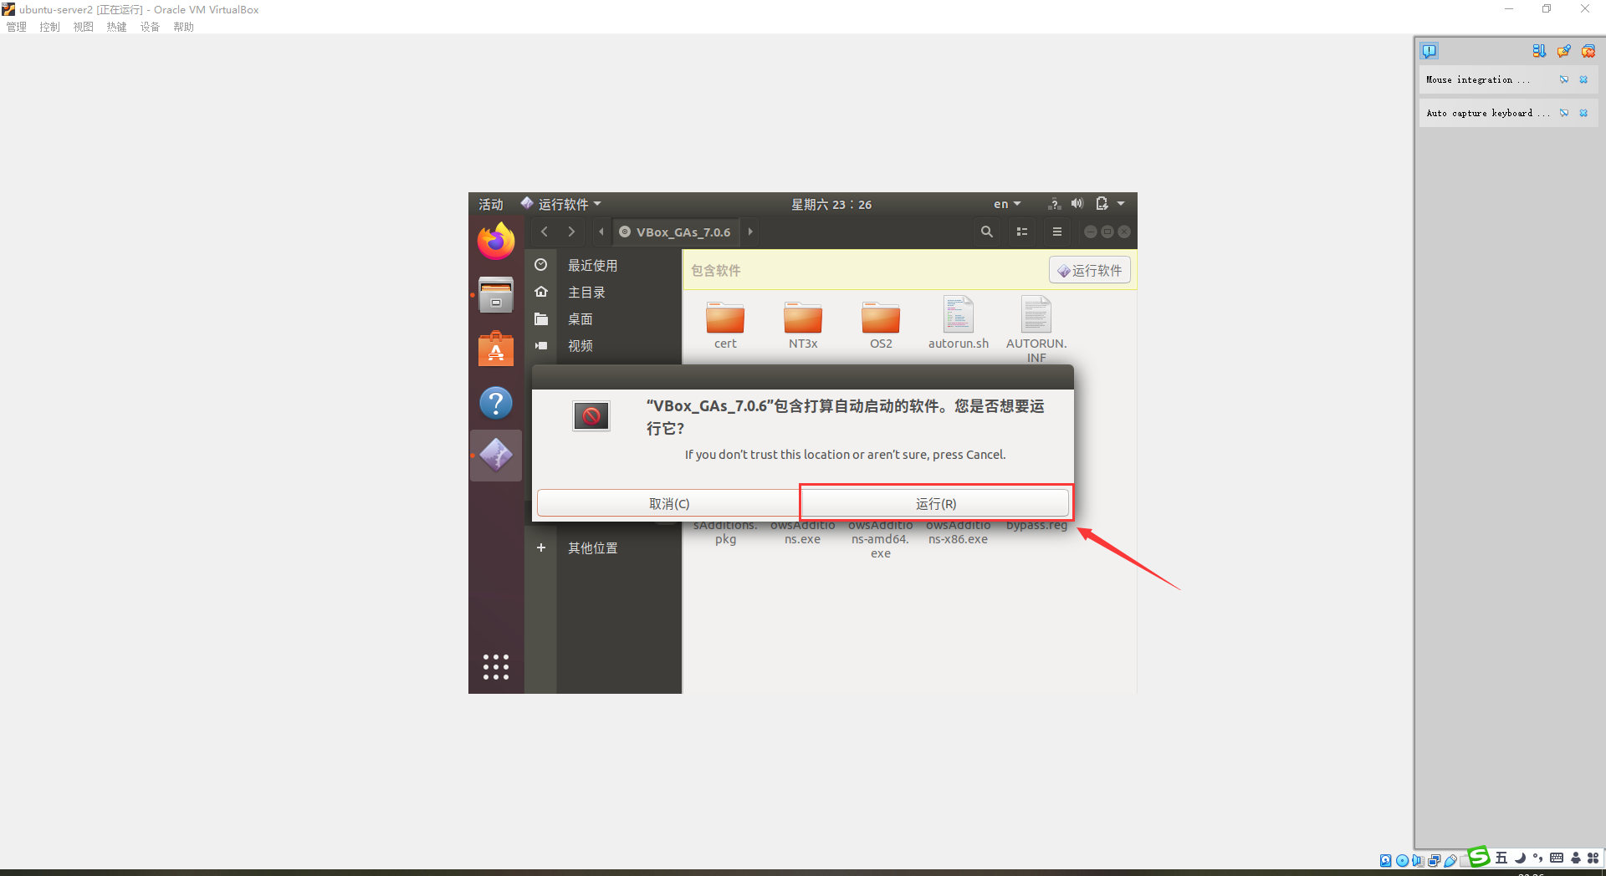Open the clock showing 星期六 23:26
The width and height of the screenshot is (1606, 876).
pos(831,204)
